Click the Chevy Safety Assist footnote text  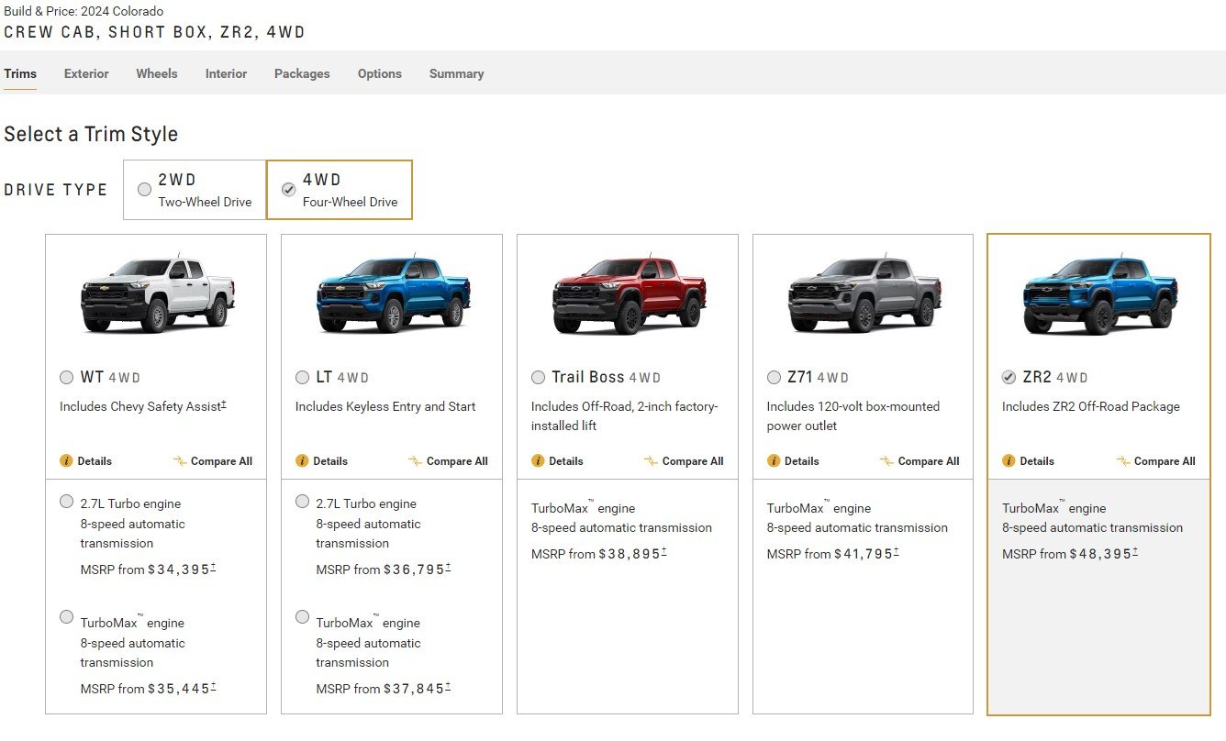[143, 406]
